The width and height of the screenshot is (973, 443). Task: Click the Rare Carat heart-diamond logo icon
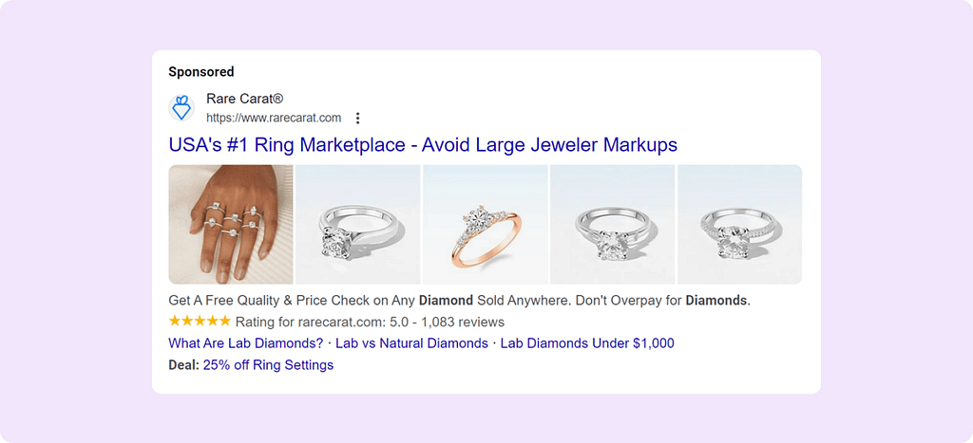click(181, 108)
